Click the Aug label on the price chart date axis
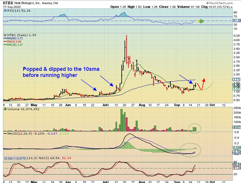Screen dimensions: 241x183 pyautogui.click(x=142, y=105)
